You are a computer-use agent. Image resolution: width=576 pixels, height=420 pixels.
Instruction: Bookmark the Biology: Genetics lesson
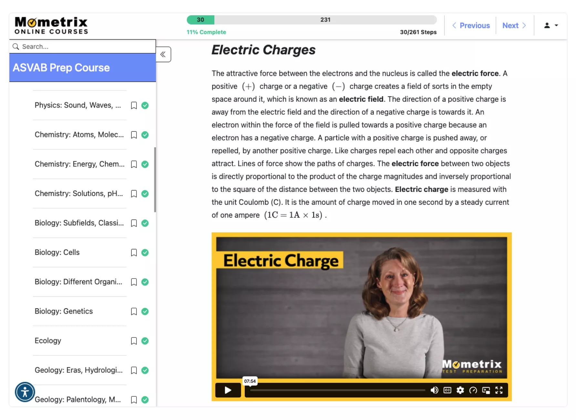[134, 311]
